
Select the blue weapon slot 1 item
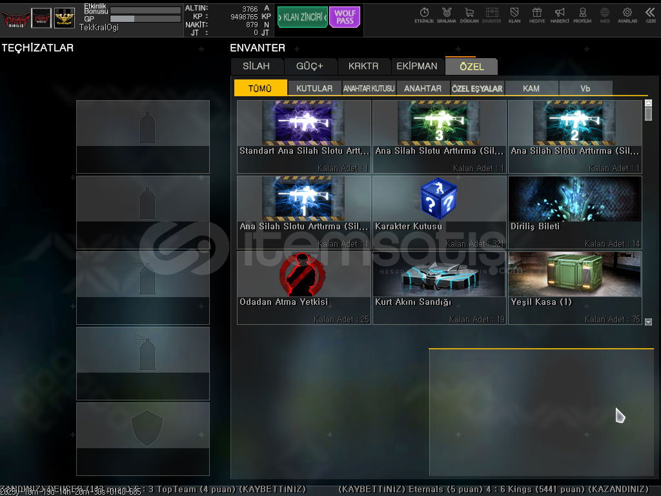tap(304, 212)
